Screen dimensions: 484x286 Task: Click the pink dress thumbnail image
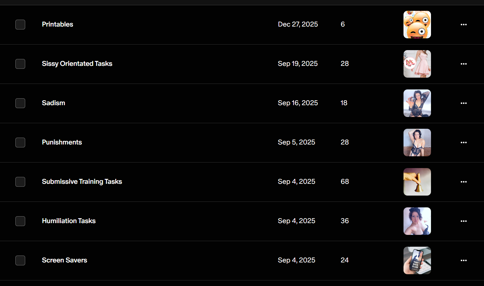pos(417,64)
